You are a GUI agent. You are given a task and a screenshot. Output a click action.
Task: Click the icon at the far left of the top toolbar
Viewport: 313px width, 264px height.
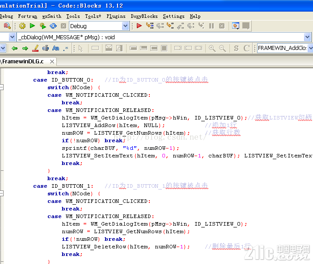click(x=7, y=26)
